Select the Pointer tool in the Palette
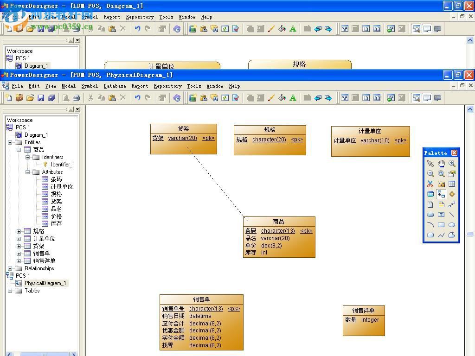The height and width of the screenshot is (356, 475). point(430,163)
